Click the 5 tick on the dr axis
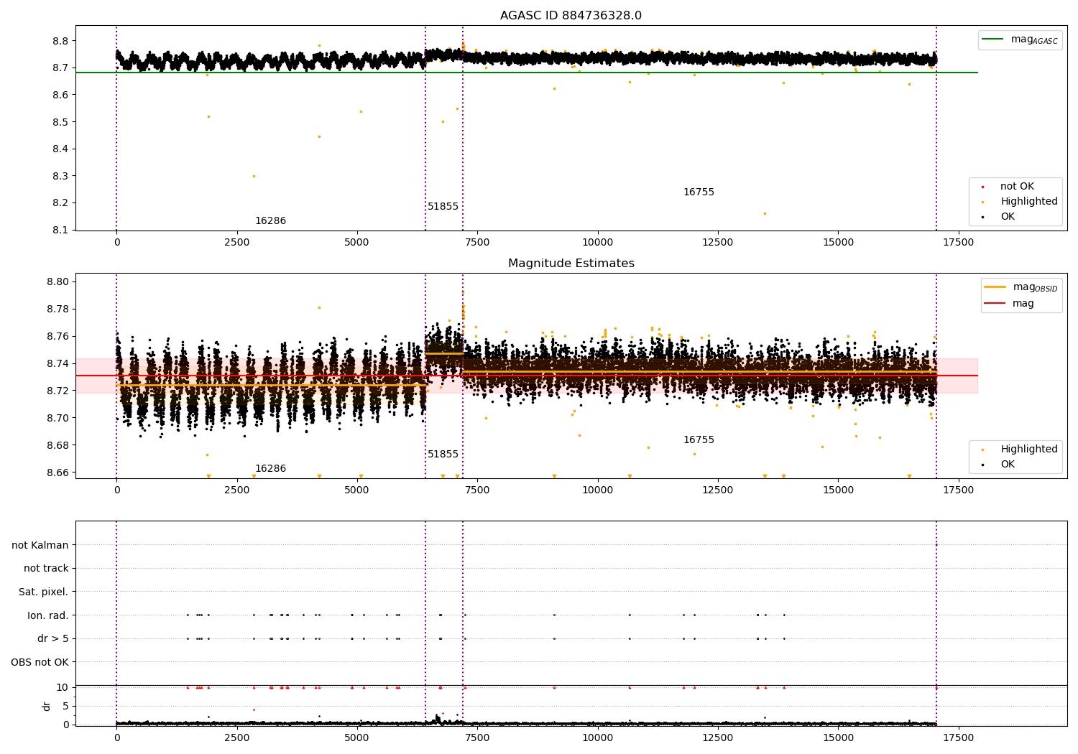The height and width of the screenshot is (754, 1078). click(65, 706)
